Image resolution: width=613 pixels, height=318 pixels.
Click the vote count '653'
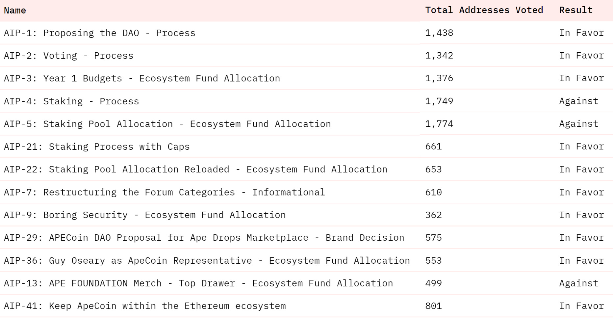(x=434, y=170)
